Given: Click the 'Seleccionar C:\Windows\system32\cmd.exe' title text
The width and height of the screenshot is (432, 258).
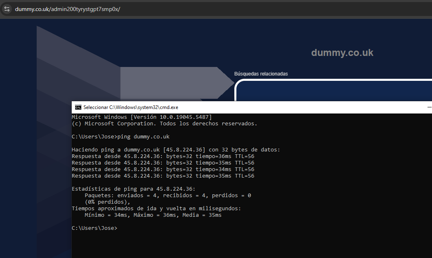Looking at the screenshot, I should point(131,107).
